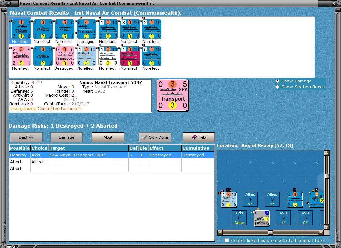
Task: Click the Destroy button
Action: pyautogui.click(x=26, y=137)
